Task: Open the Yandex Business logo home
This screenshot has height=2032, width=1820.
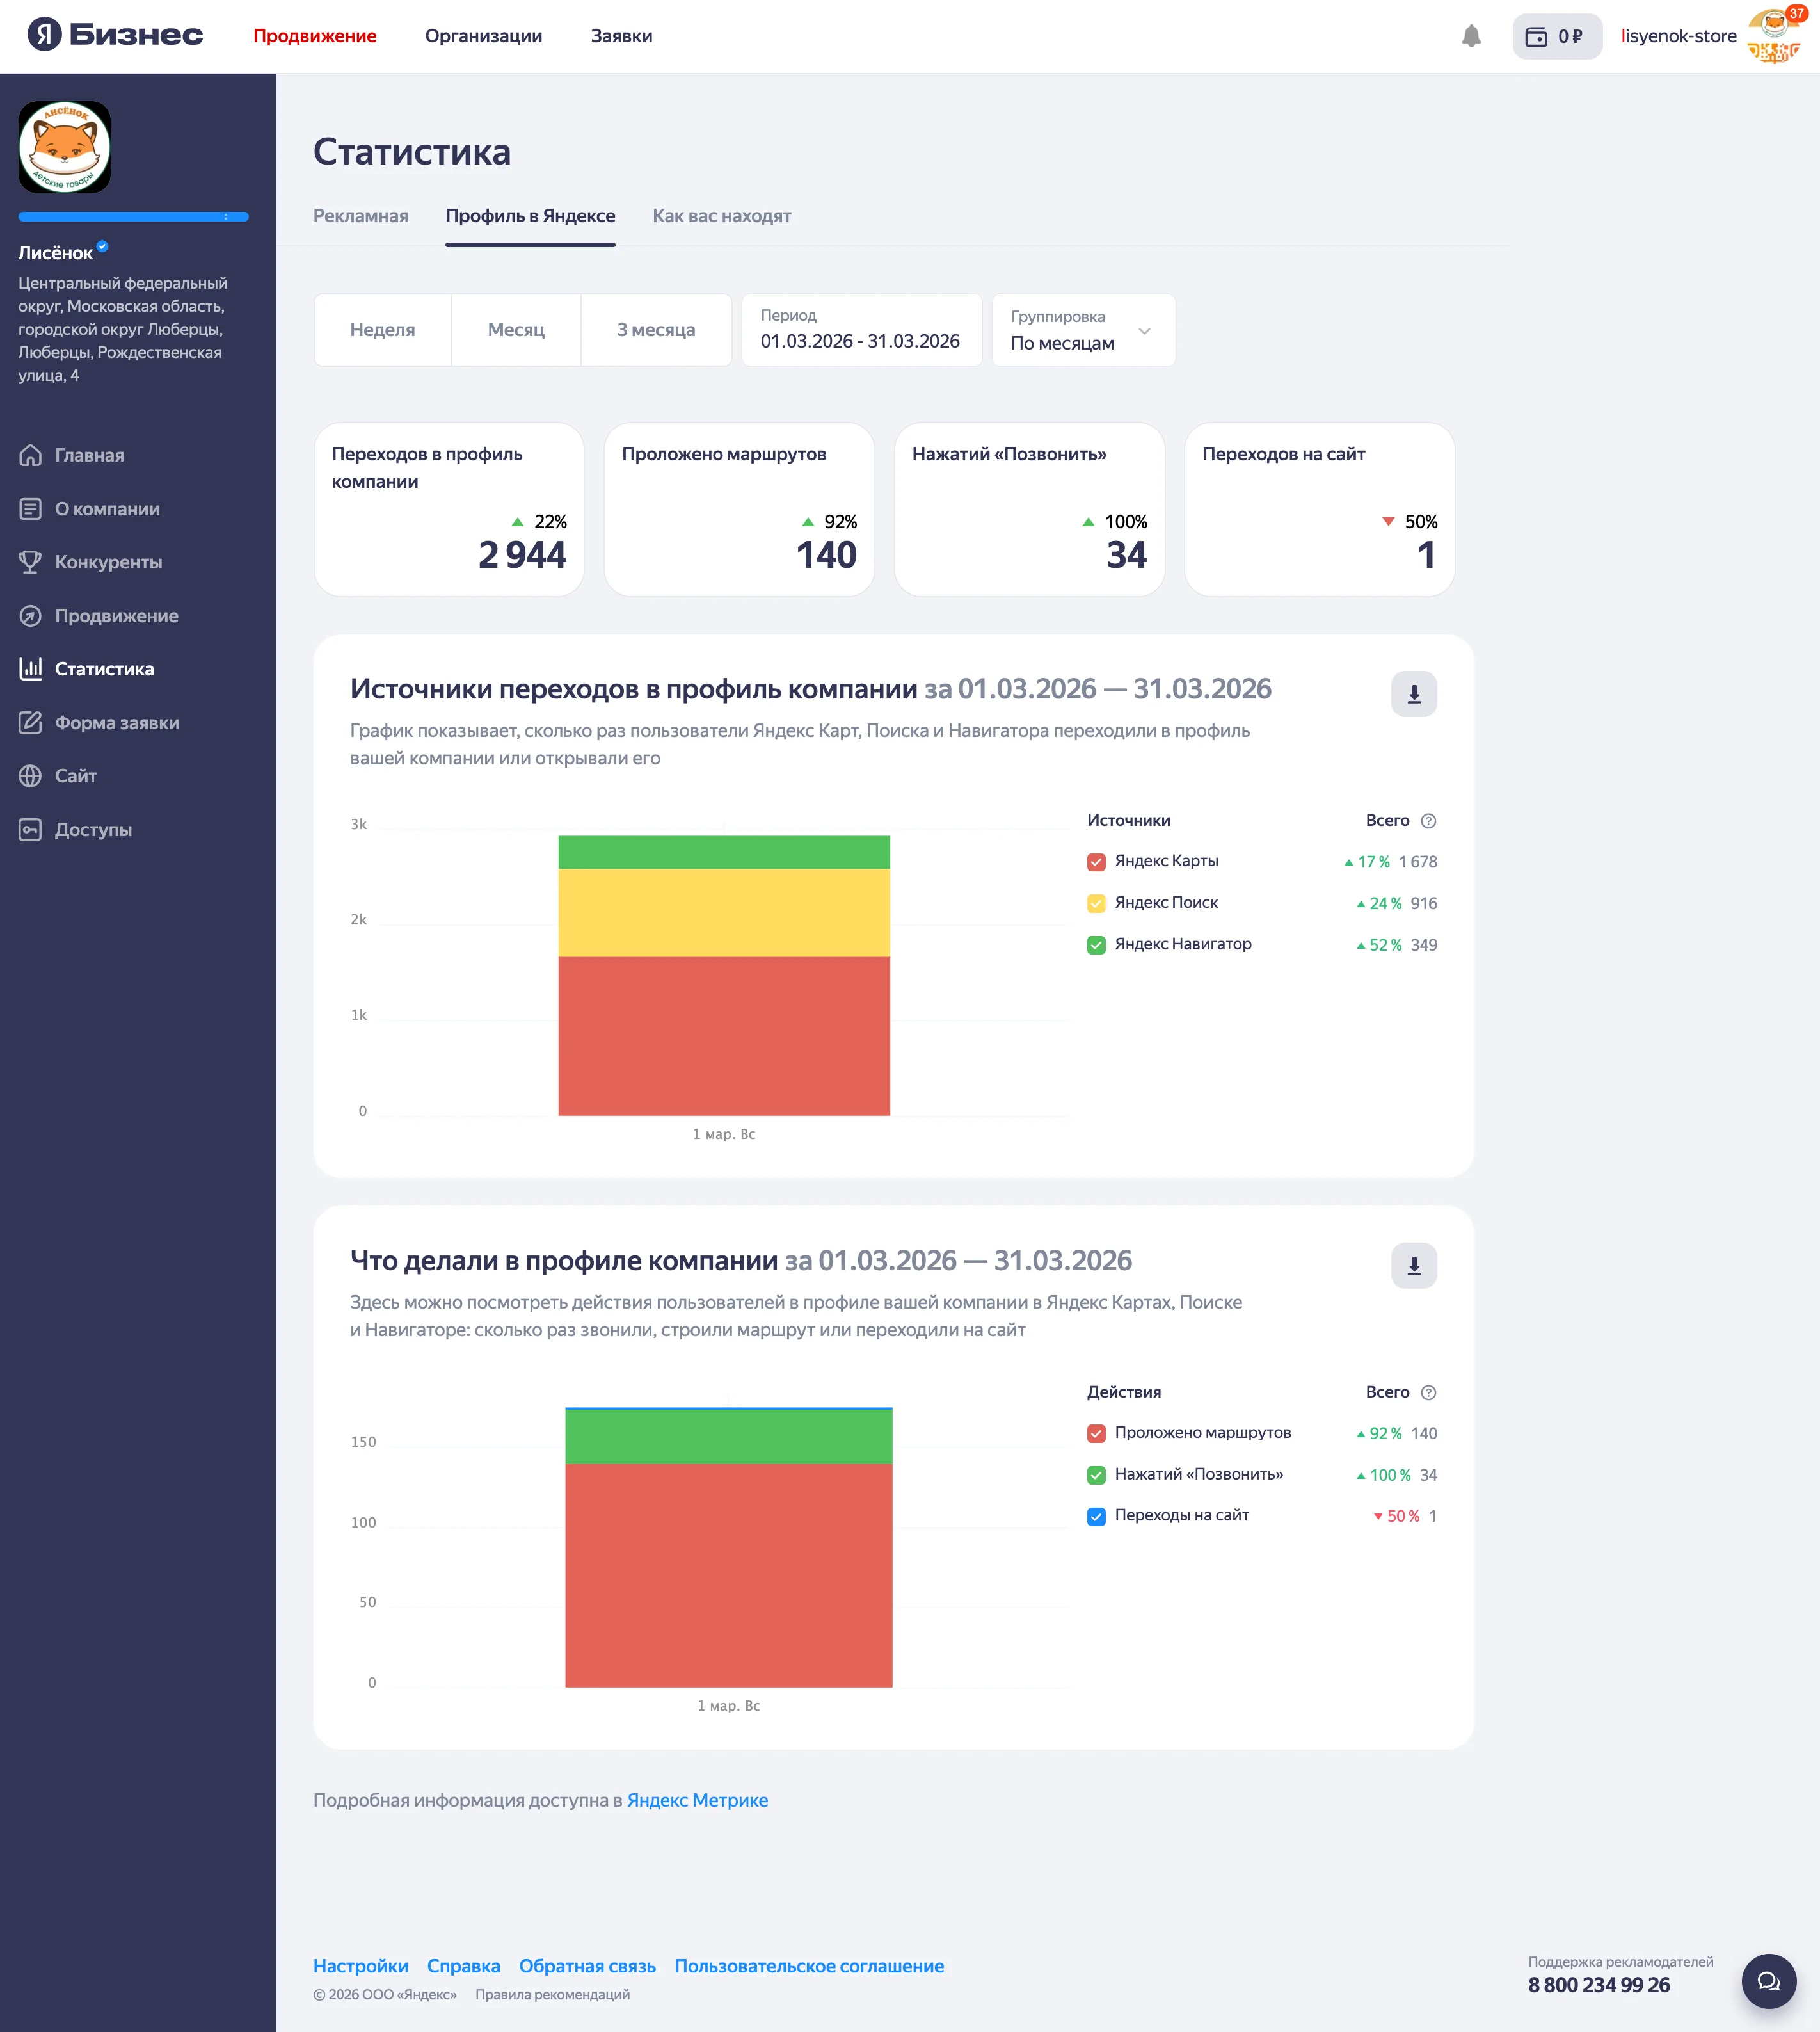Action: tap(115, 35)
